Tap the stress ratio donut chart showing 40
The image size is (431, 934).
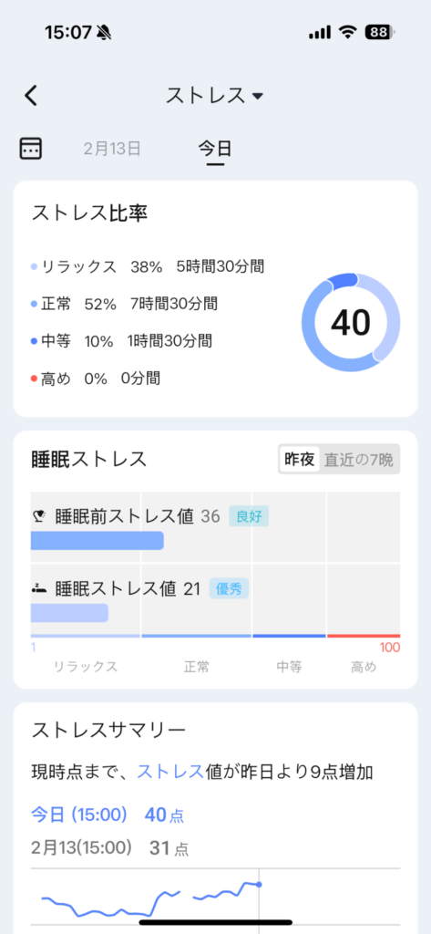[x=351, y=323]
